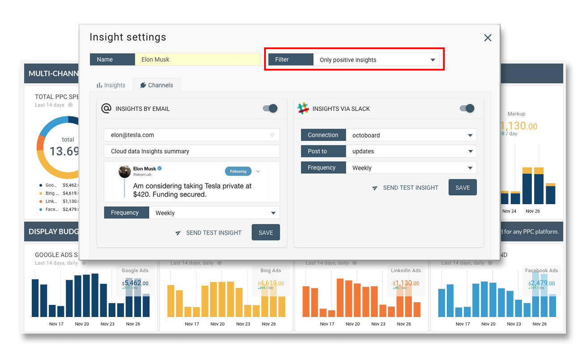Click the Name field containing Elon Musk
582x347 pixels.
click(x=198, y=60)
